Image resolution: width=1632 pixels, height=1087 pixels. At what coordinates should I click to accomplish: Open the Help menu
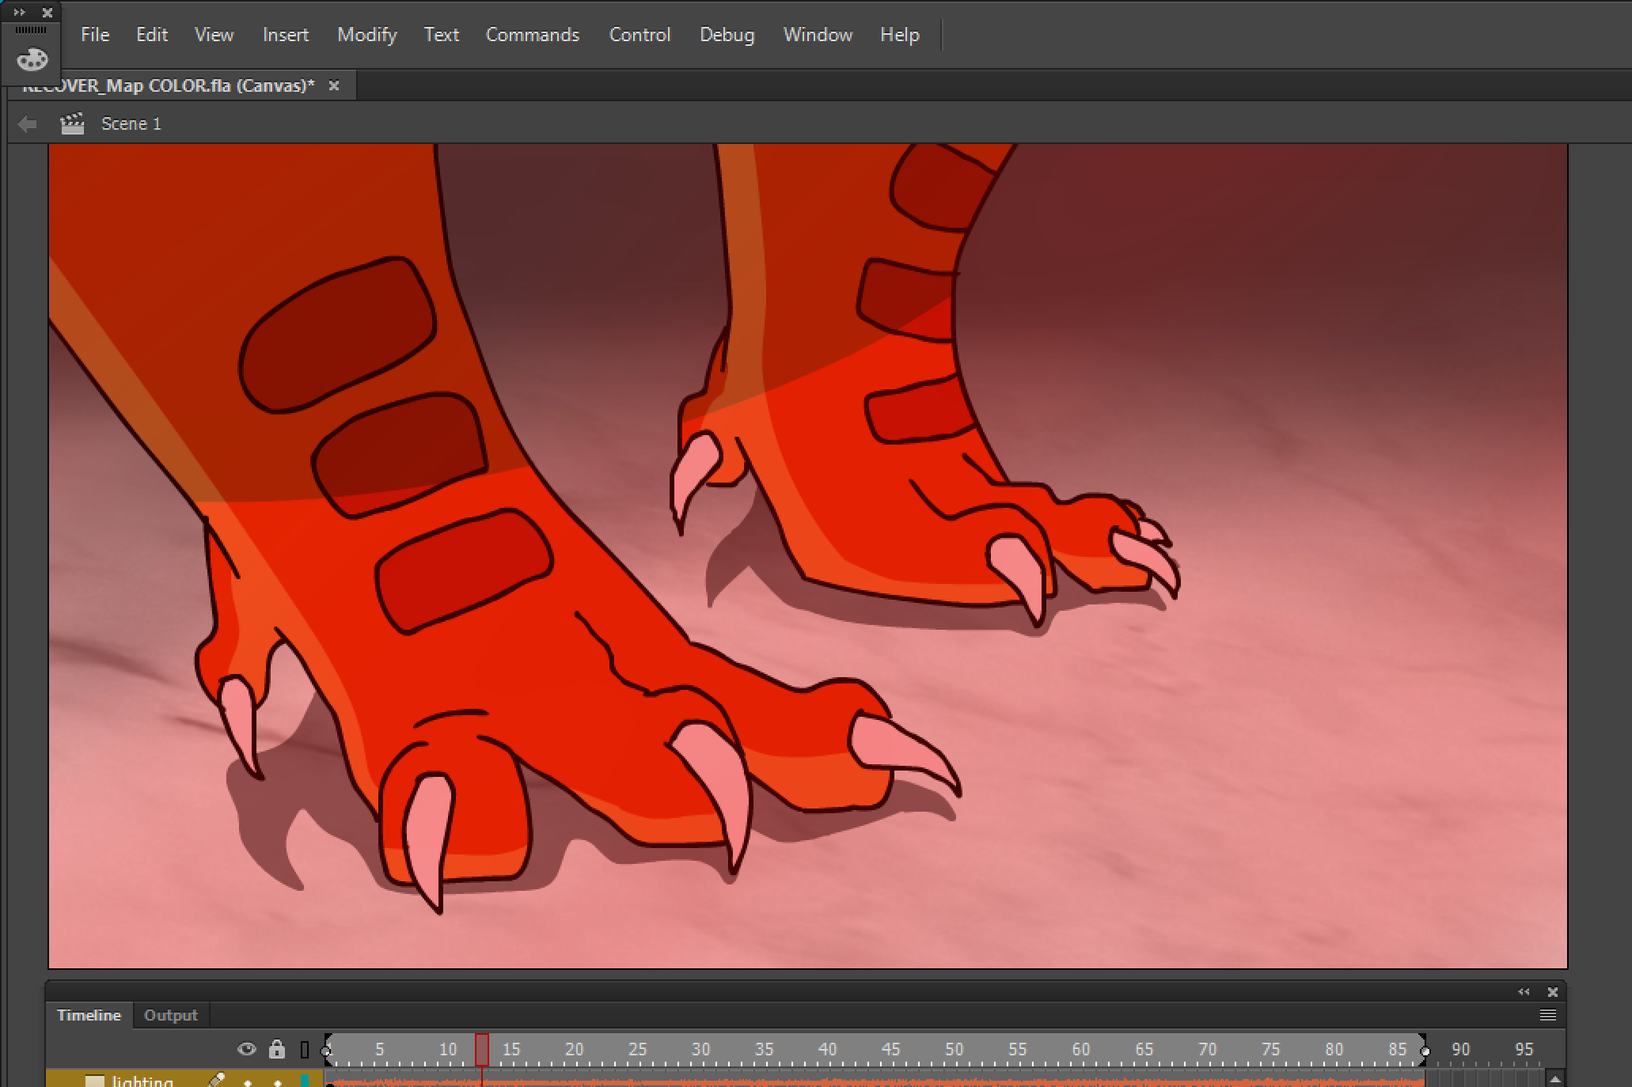tap(900, 35)
